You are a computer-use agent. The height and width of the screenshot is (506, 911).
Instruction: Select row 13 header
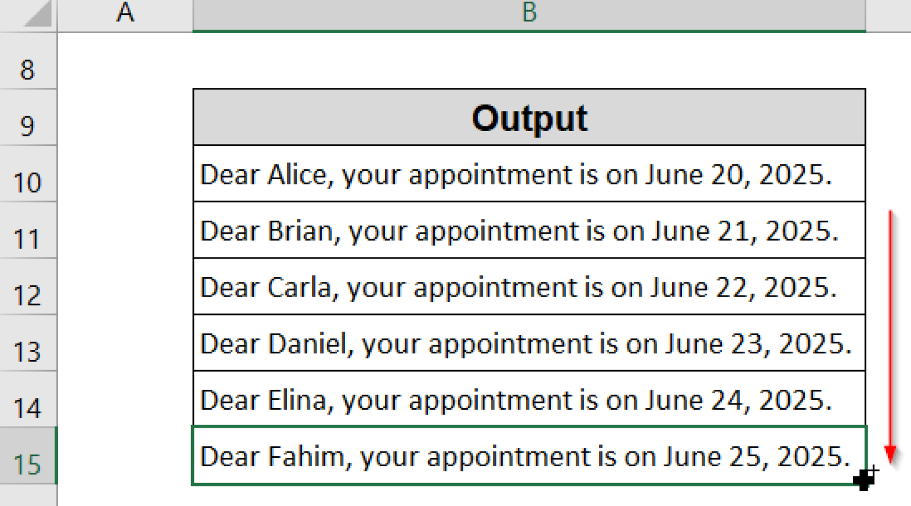click(28, 351)
